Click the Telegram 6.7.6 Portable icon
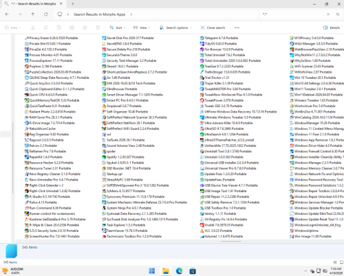344x276 pixels. click(202, 38)
